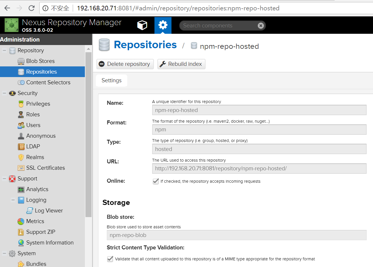The width and height of the screenshot is (373, 267).
Task: Open System Information in sidebar
Action: [50, 243]
